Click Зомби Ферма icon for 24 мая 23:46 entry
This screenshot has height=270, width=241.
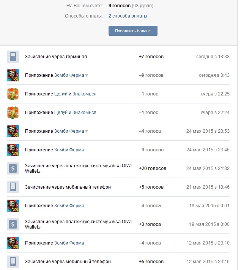point(13,150)
